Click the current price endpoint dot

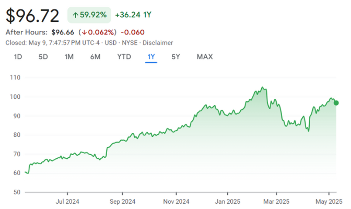pos(336,103)
